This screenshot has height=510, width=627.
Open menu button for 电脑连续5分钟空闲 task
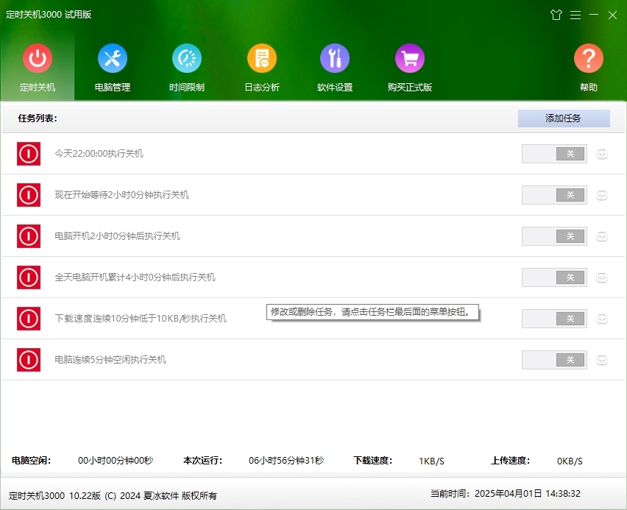pos(602,360)
